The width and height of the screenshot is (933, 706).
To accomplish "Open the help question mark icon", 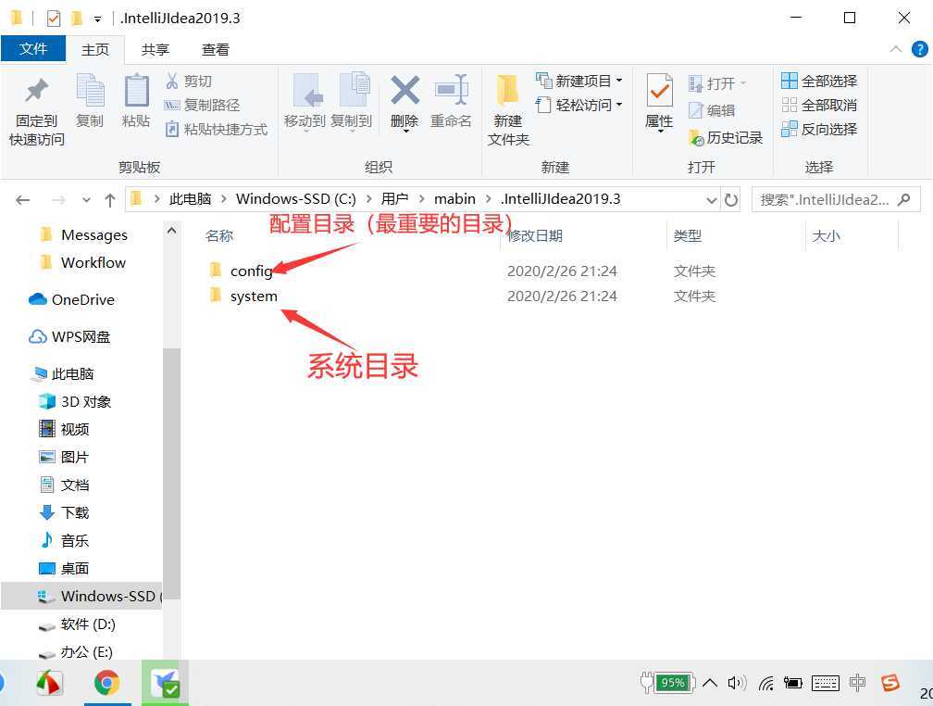I will 919,49.
